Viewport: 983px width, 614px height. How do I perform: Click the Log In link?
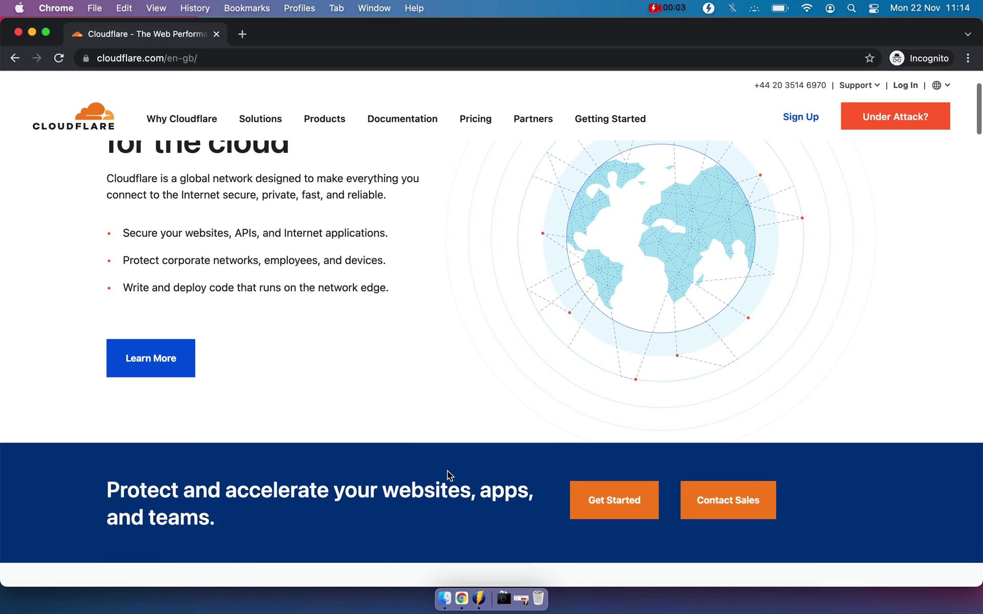(905, 85)
